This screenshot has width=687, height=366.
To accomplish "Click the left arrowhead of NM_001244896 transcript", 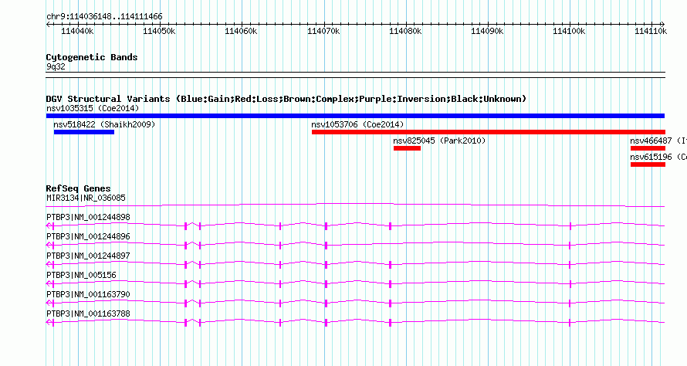I will tap(50, 245).
